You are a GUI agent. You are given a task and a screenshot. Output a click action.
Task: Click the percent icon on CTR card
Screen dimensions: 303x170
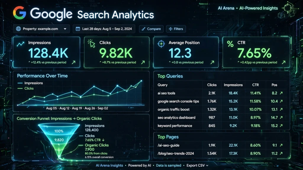[x=230, y=44]
